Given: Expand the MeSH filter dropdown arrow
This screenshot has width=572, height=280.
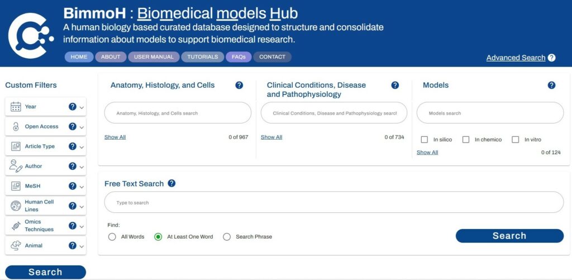Looking at the screenshot, I should click(x=82, y=187).
